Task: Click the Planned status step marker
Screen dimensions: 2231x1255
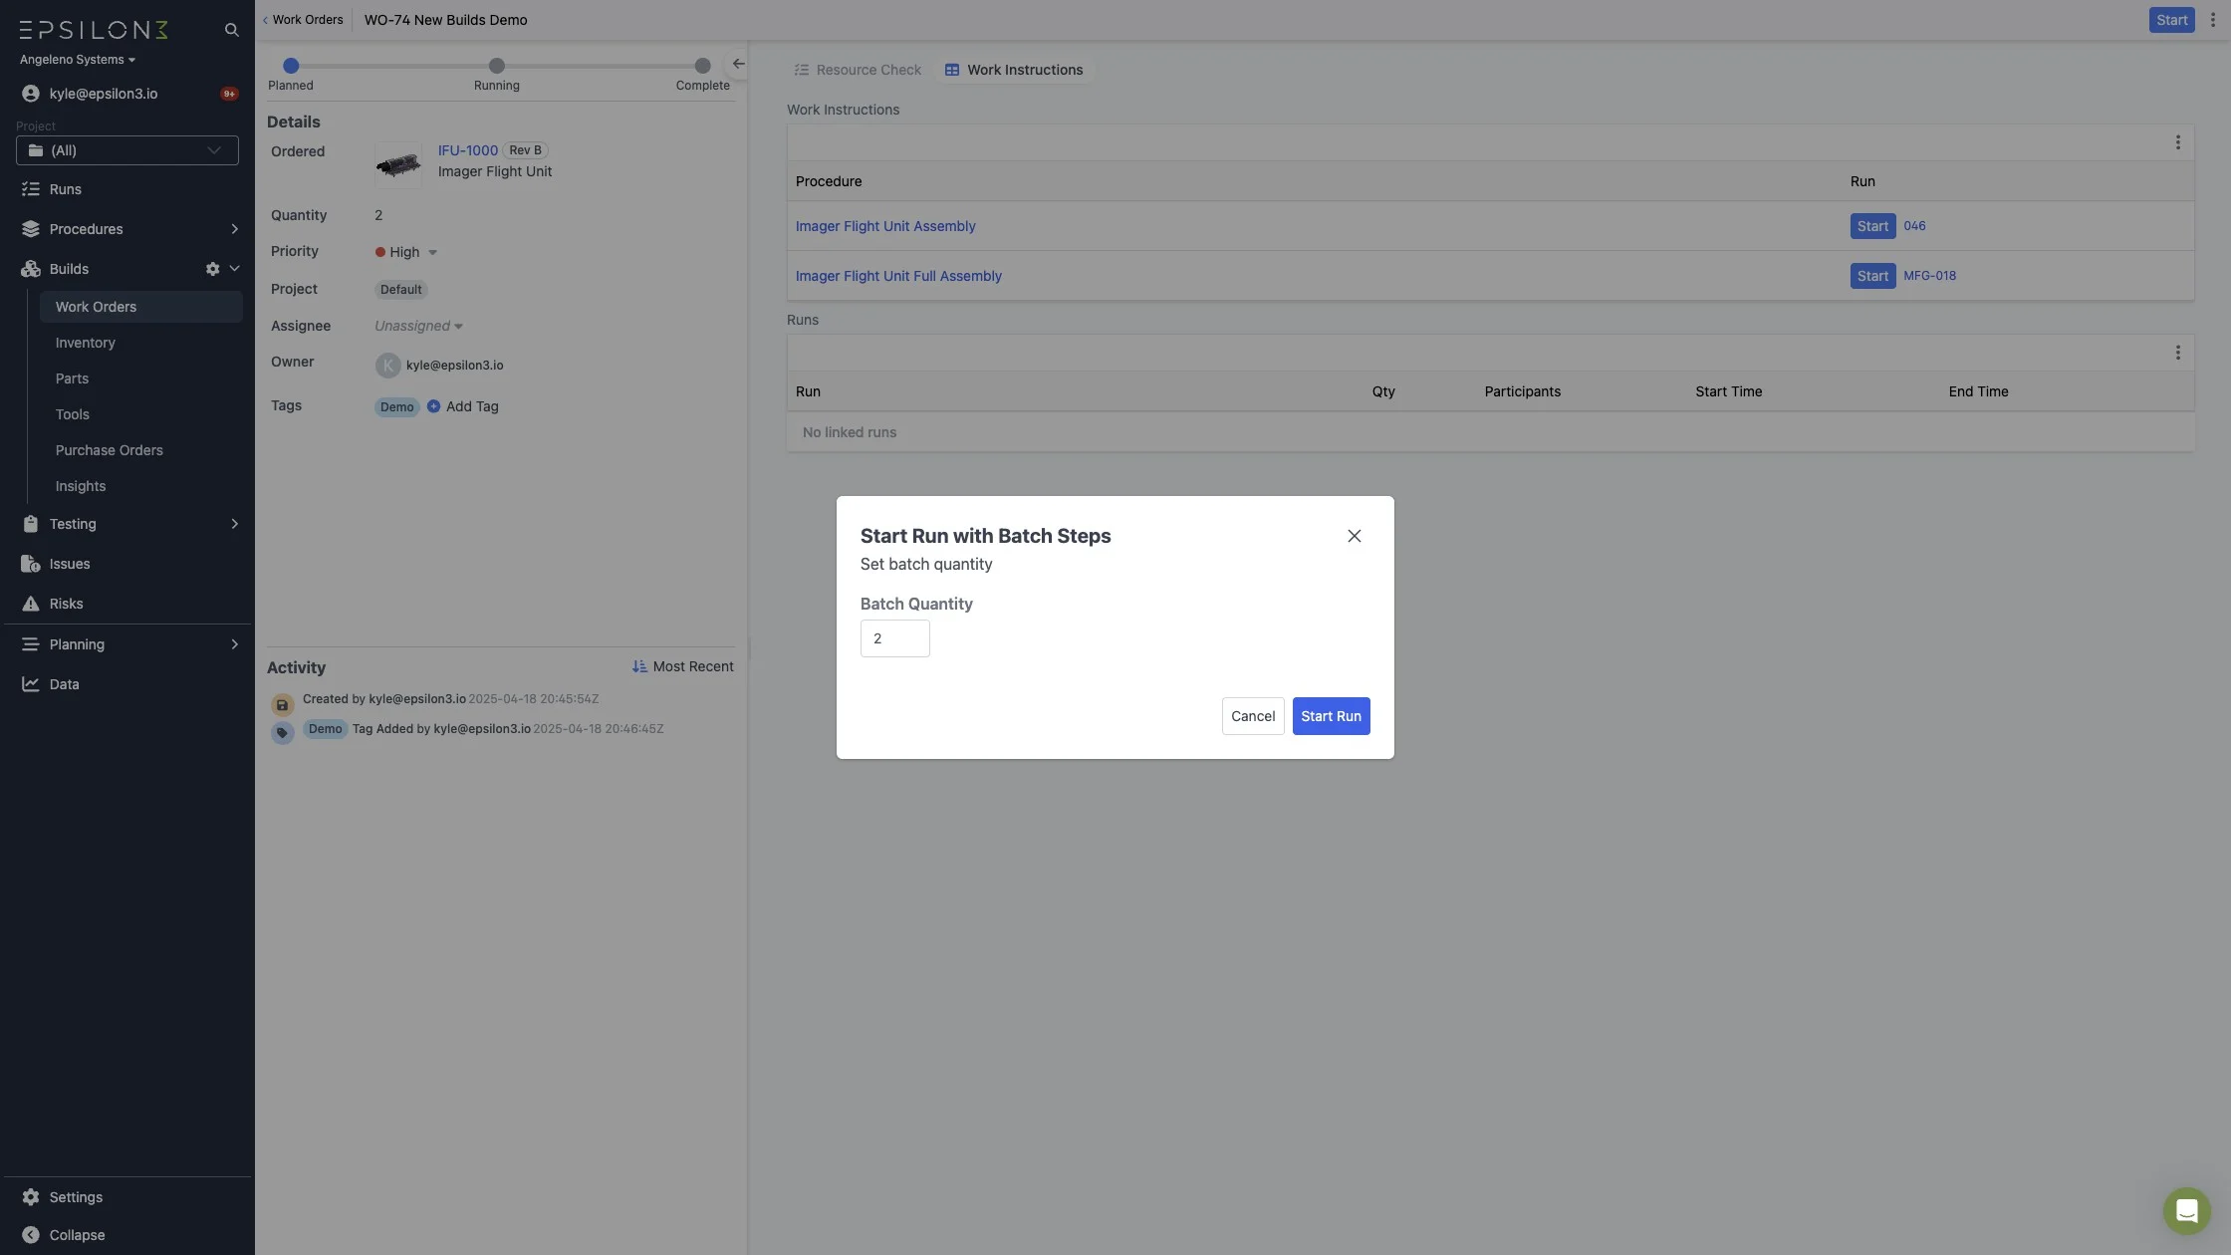Action: click(291, 66)
